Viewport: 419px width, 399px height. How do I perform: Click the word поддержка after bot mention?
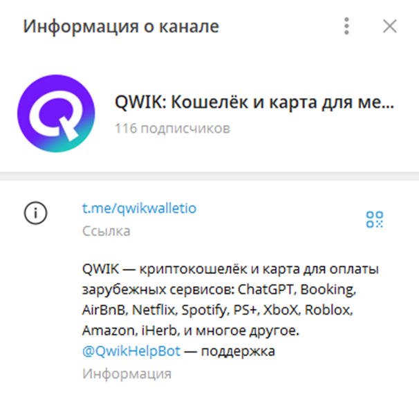click(238, 351)
